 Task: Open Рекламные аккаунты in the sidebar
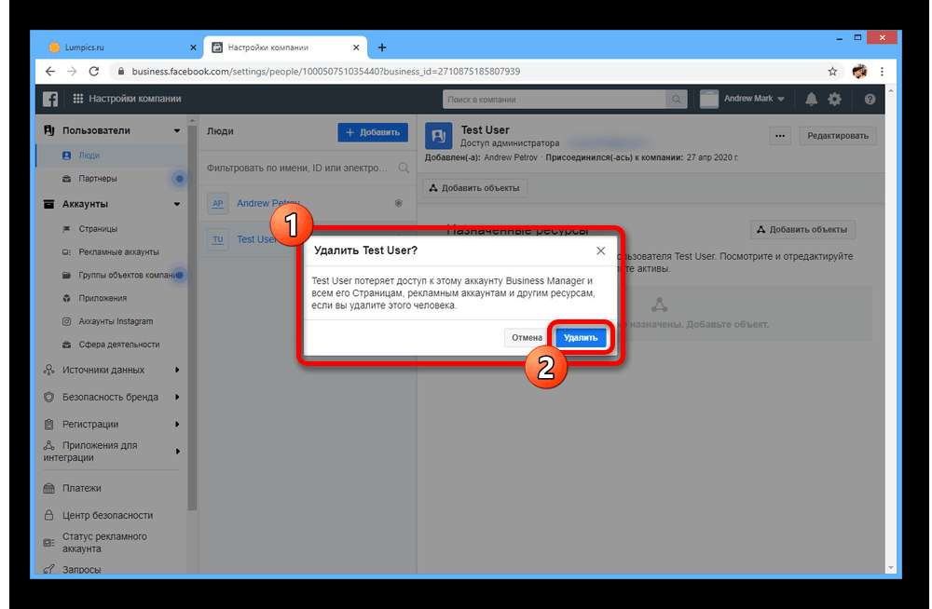pyautogui.click(x=117, y=251)
